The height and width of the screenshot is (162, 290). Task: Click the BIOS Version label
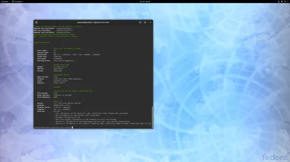pyautogui.click(x=43, y=77)
